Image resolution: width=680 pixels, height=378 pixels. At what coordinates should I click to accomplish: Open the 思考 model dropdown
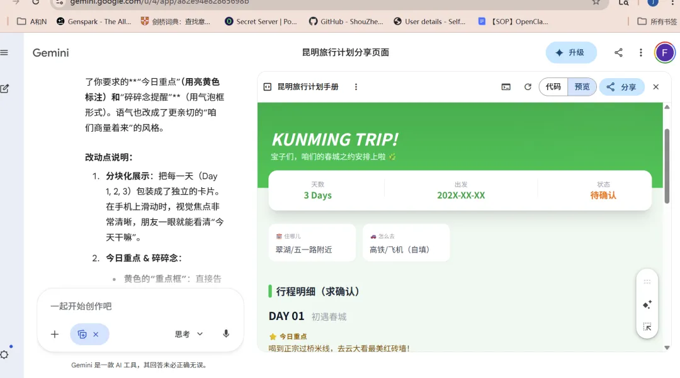coord(189,334)
